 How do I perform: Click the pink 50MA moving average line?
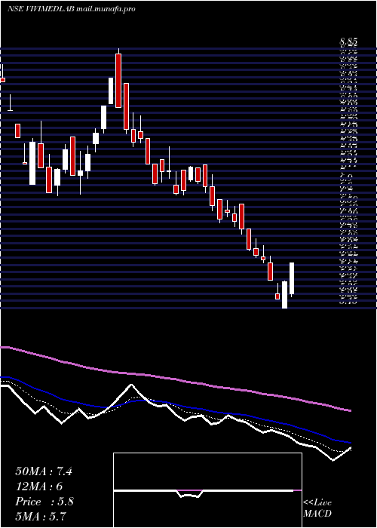click(x=175, y=379)
